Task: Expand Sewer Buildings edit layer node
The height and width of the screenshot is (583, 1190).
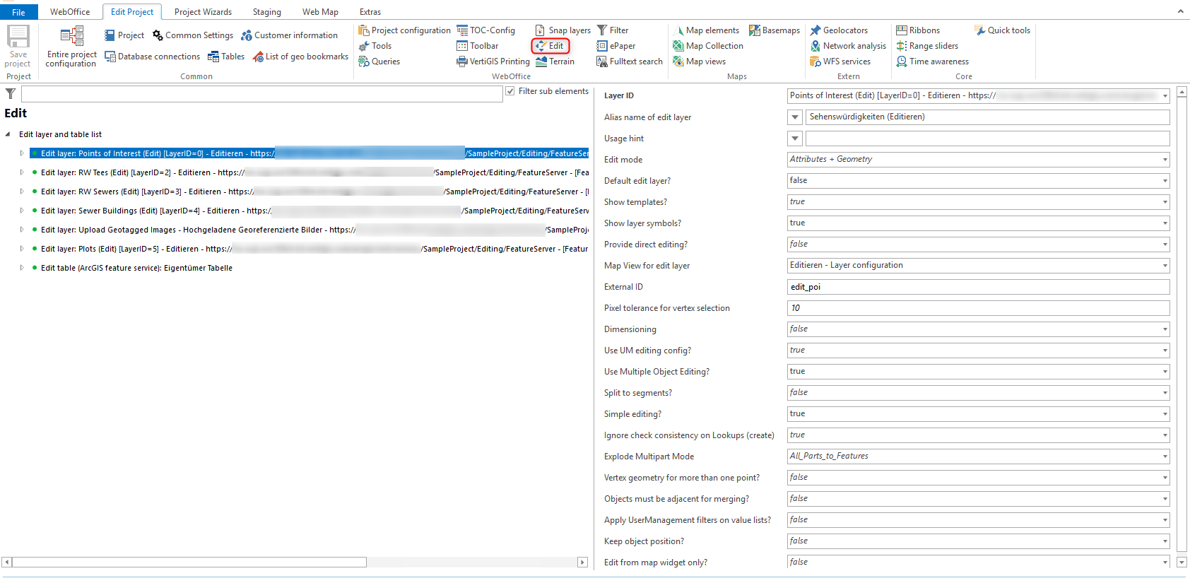Action: coord(22,211)
